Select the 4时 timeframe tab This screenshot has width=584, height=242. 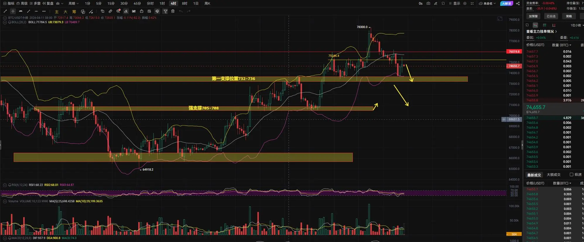(x=173, y=4)
